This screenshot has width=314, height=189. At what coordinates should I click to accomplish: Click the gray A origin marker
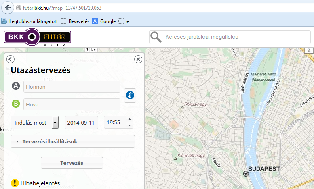(16, 86)
